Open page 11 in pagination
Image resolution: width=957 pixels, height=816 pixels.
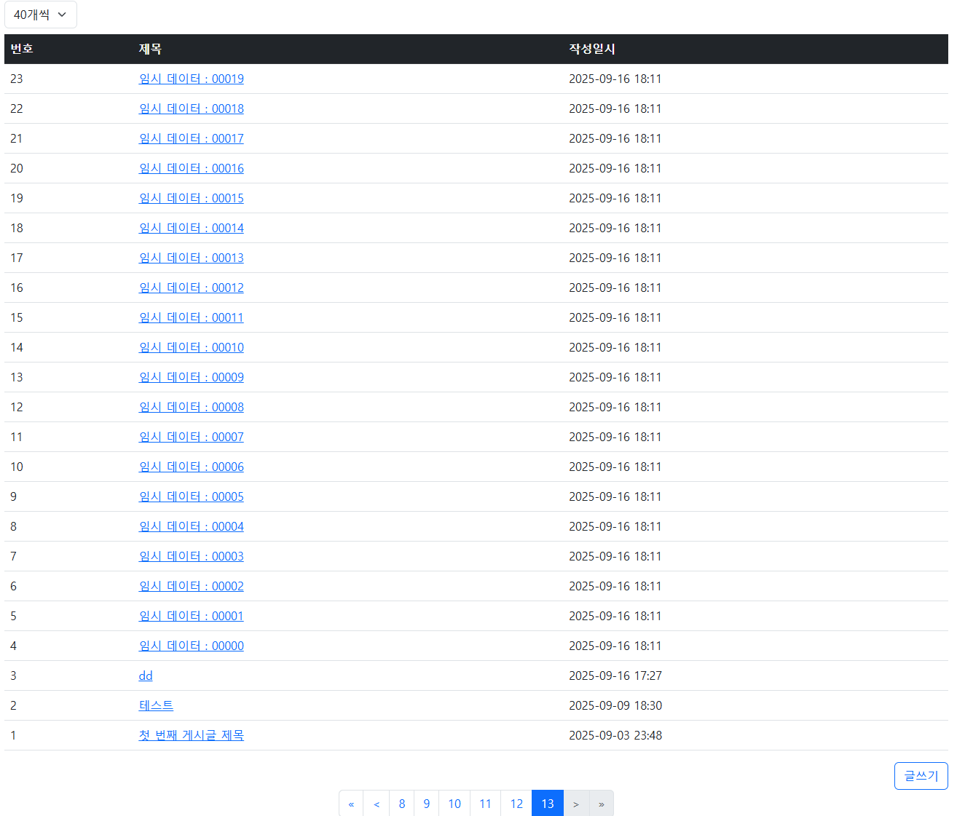(486, 804)
